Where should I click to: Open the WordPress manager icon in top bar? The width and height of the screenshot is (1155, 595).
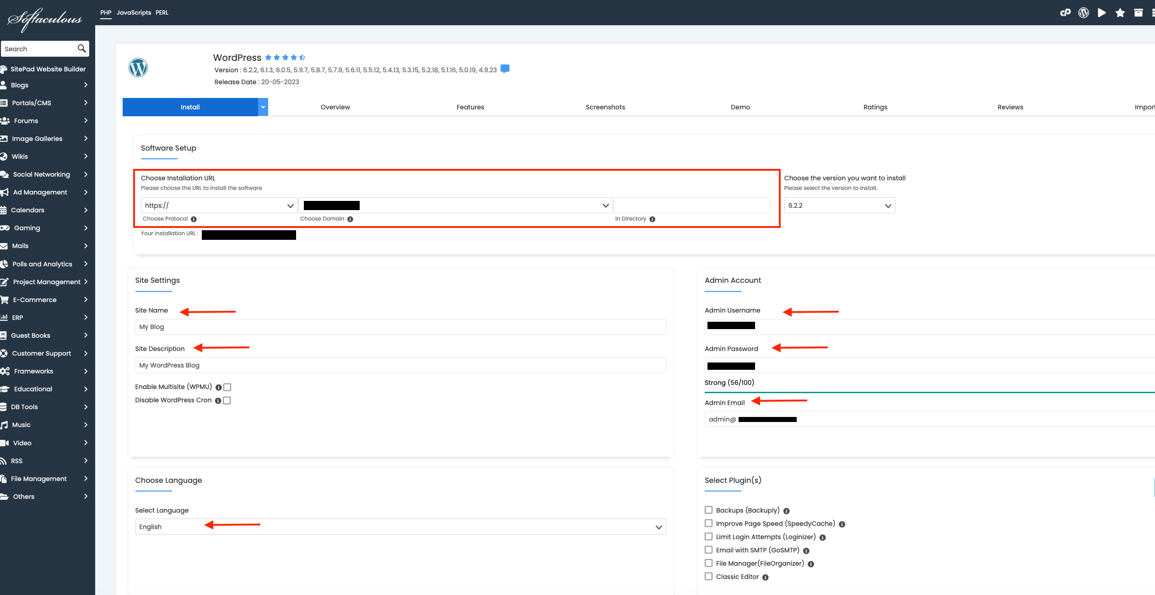tap(1084, 13)
